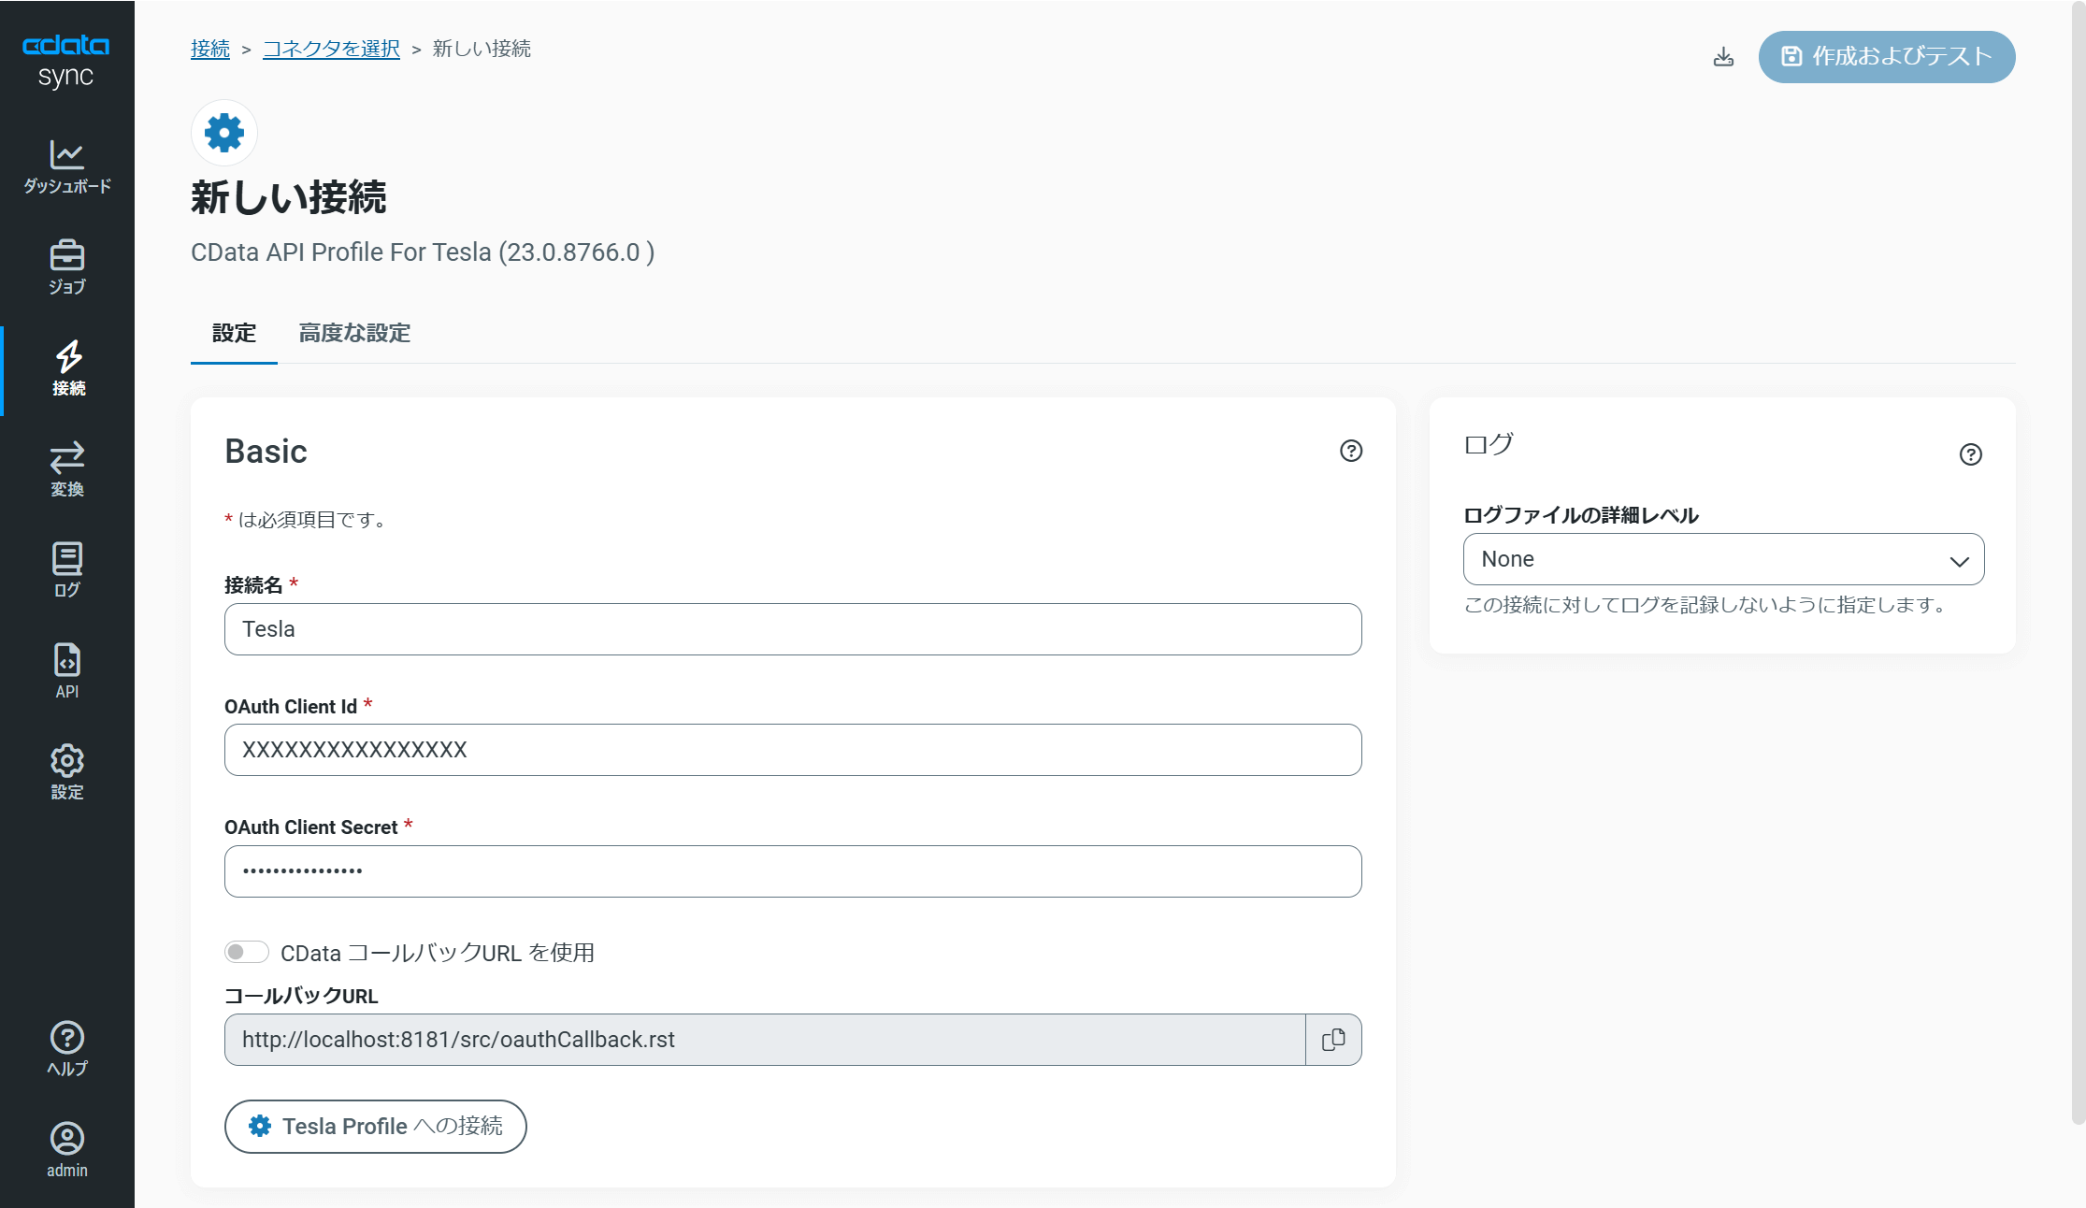Viewport: 2086px width, 1208px height.
Task: Click the download icon near the create button
Action: (x=1723, y=57)
